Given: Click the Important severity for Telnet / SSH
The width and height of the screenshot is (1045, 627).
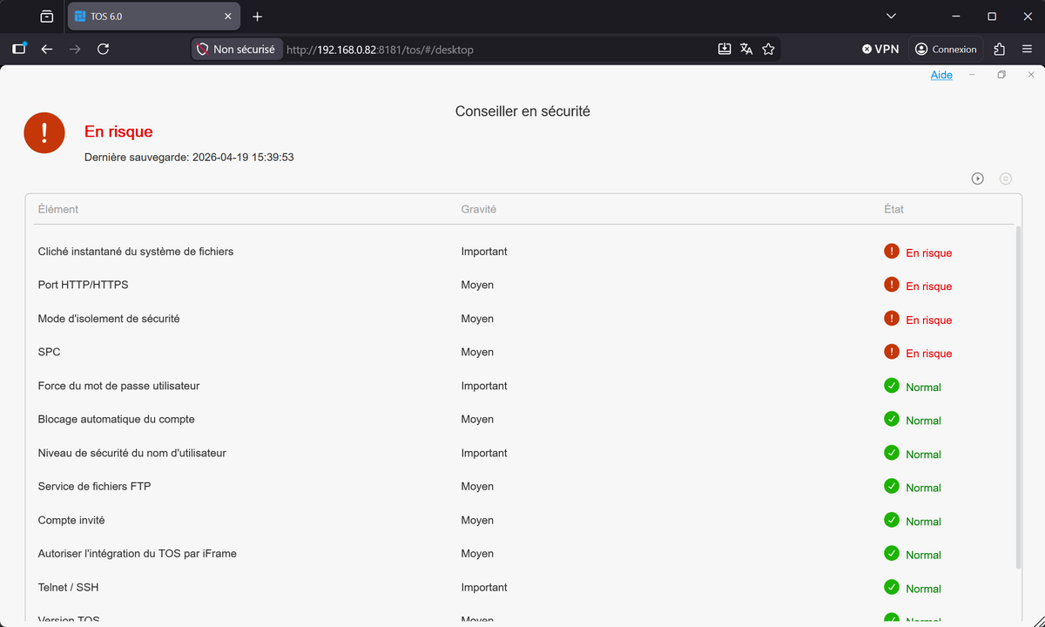Looking at the screenshot, I should tap(484, 587).
